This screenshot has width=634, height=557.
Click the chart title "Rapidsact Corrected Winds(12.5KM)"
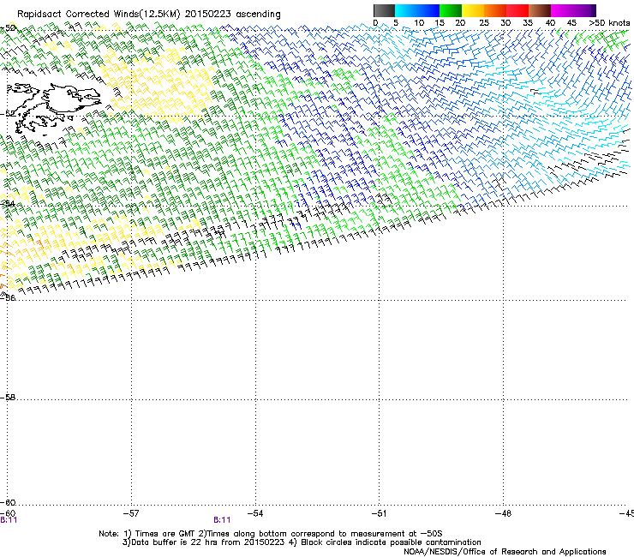point(99,15)
